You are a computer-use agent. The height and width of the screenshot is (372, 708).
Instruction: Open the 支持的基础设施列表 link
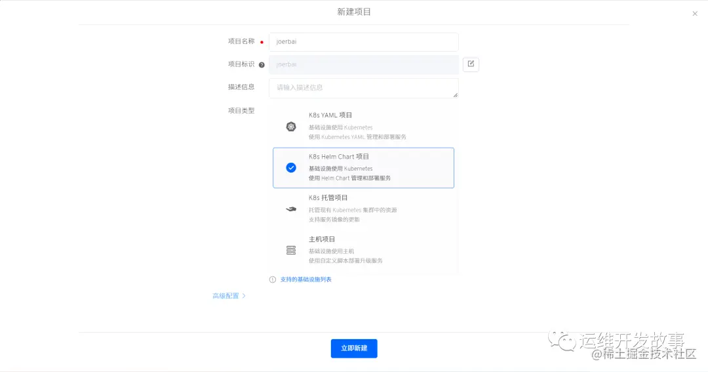[305, 279]
